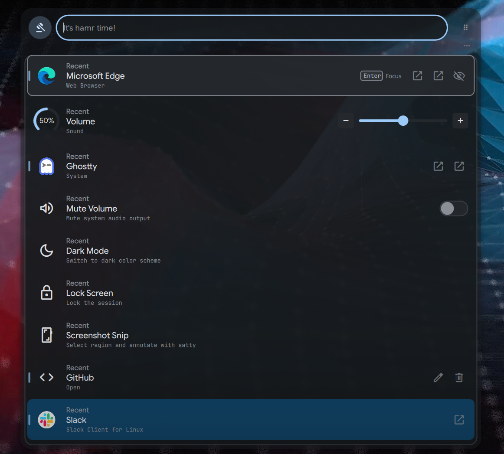
Task: Click the Mute Volume speaker icon
Action: [x=46, y=208]
